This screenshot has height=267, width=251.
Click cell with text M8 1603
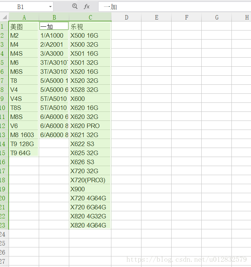click(x=24, y=135)
